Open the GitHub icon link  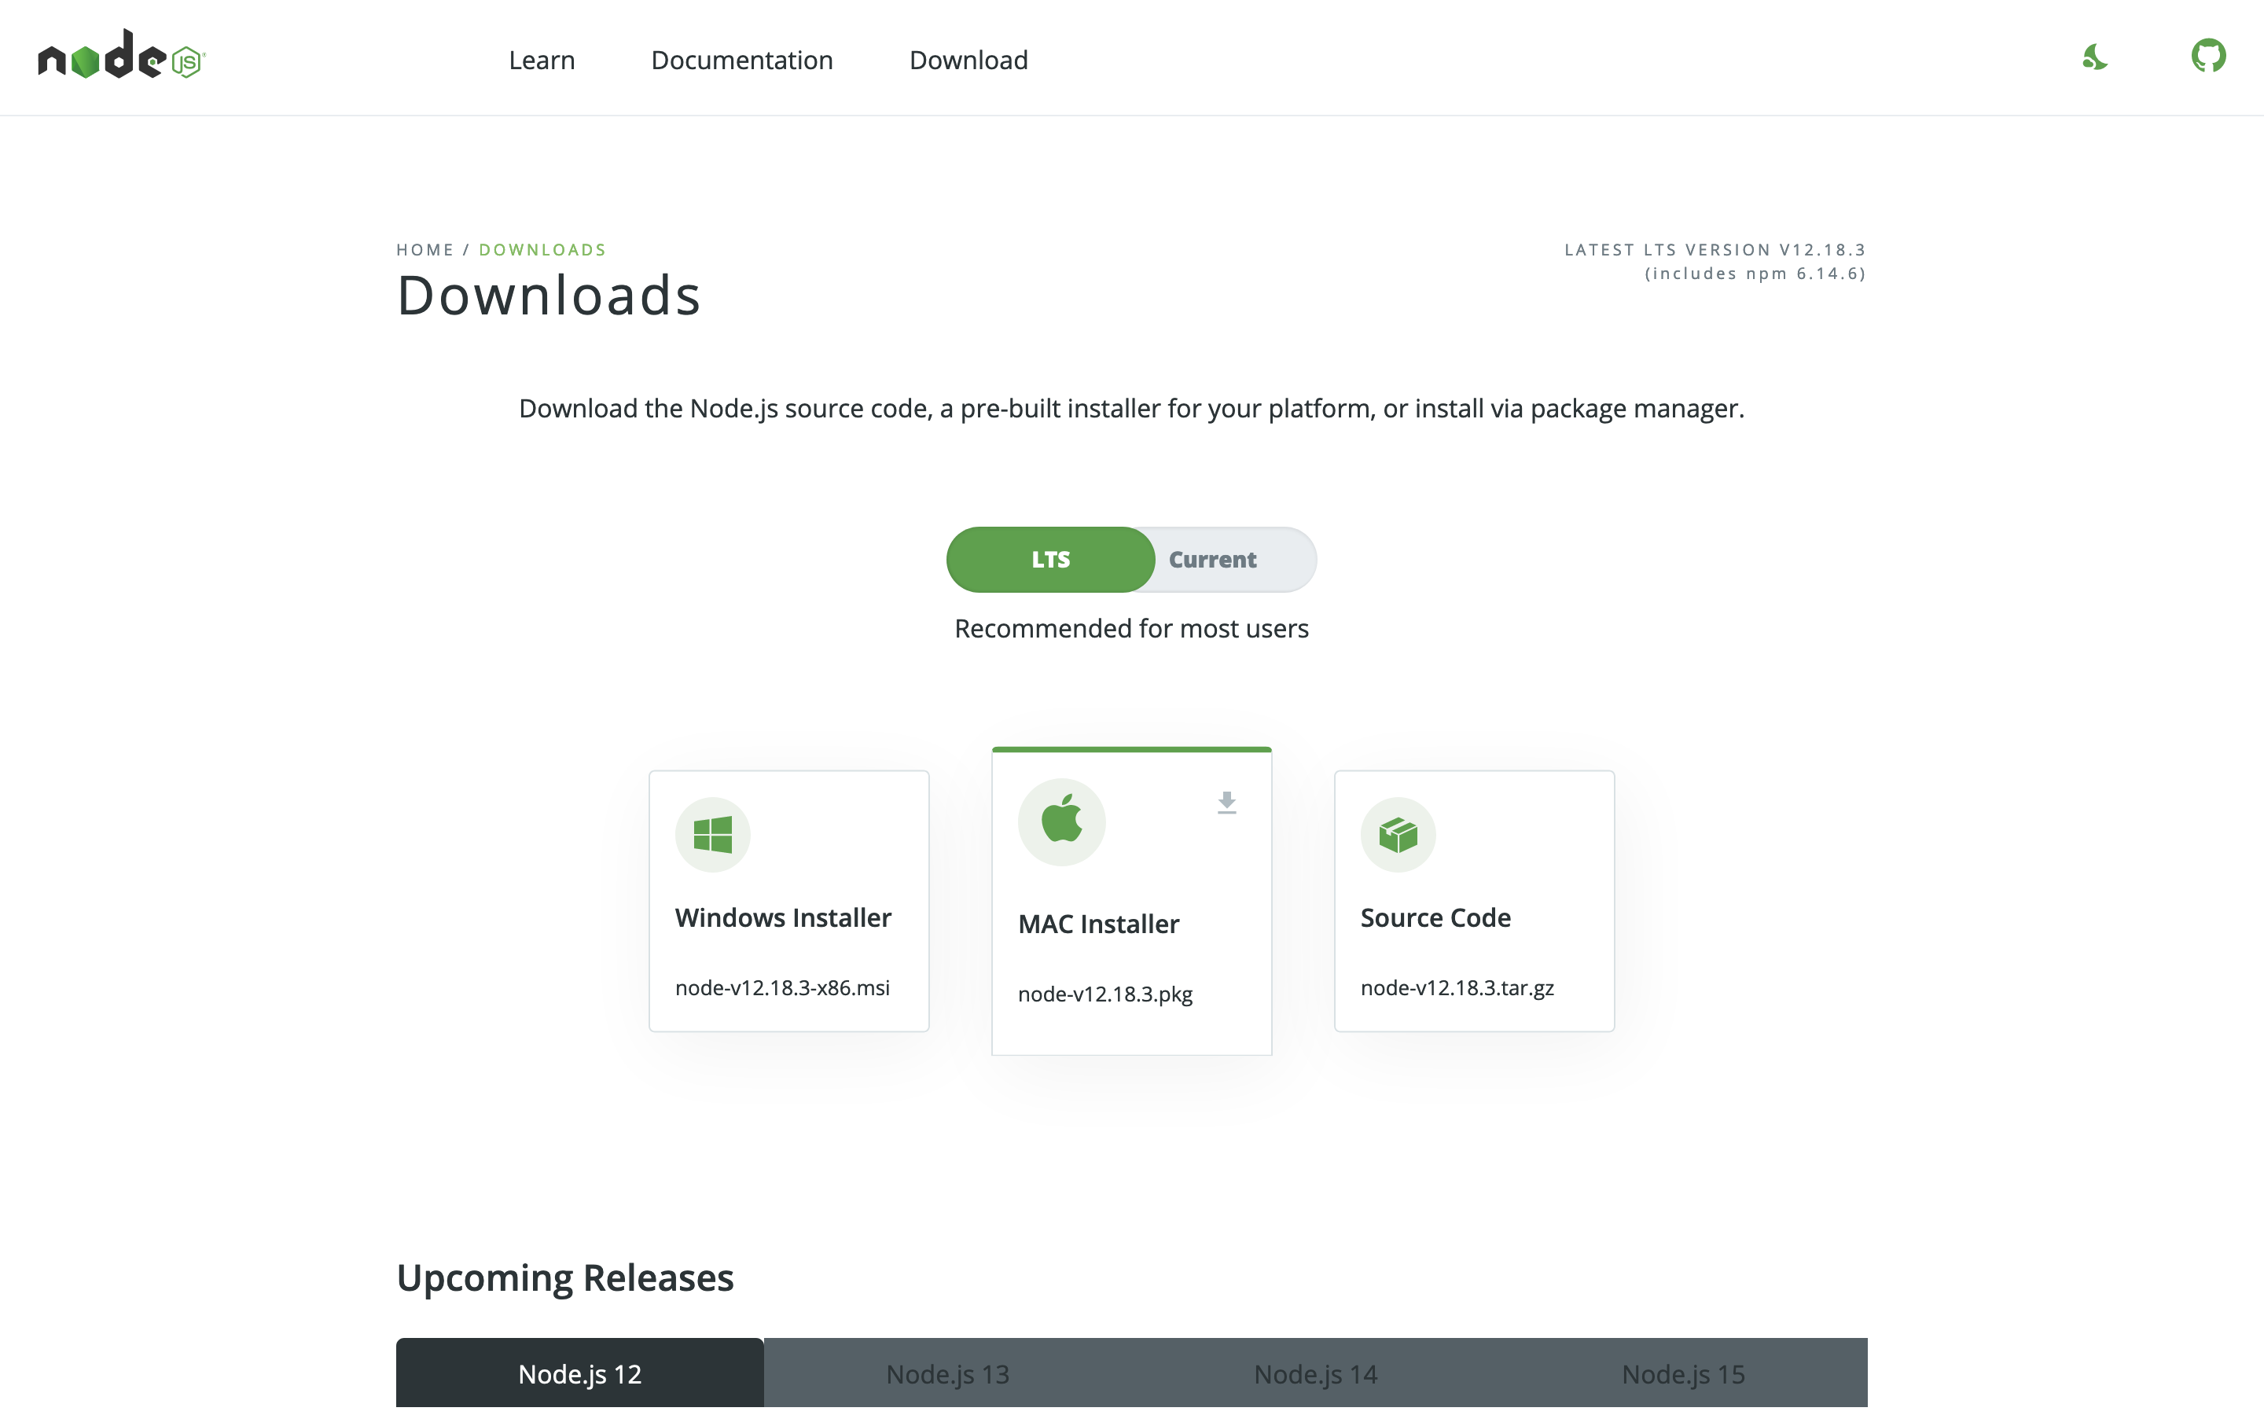(2208, 56)
